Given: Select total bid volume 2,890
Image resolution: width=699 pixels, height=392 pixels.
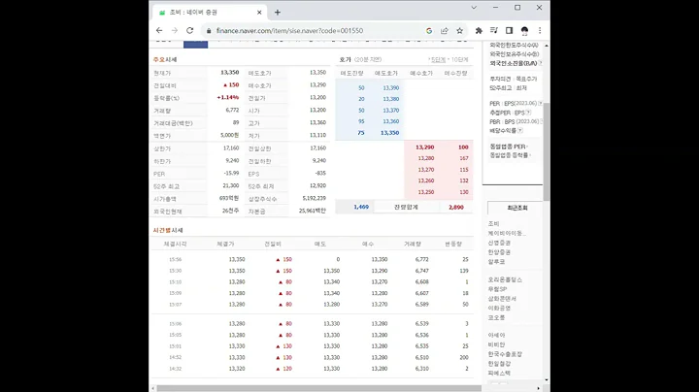Looking at the screenshot, I should pos(456,207).
